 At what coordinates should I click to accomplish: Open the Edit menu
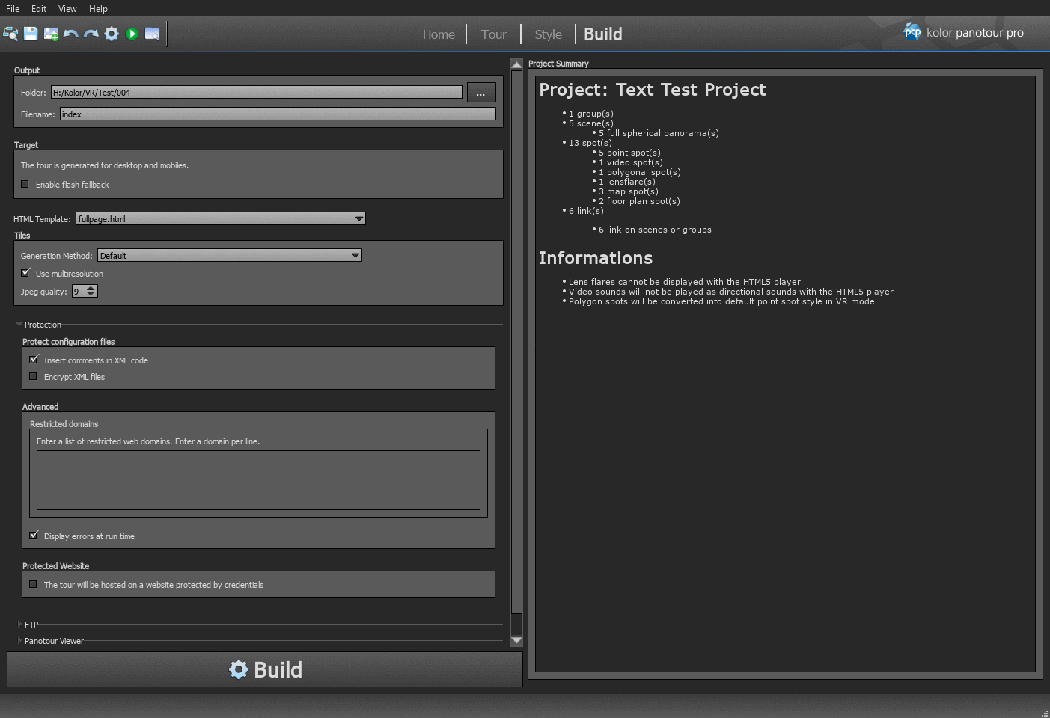[38, 8]
